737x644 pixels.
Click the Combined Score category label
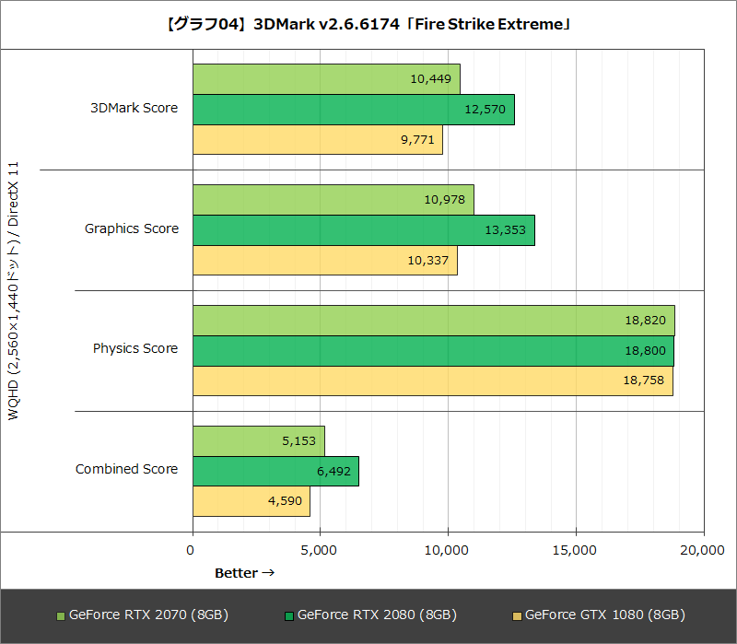[126, 469]
